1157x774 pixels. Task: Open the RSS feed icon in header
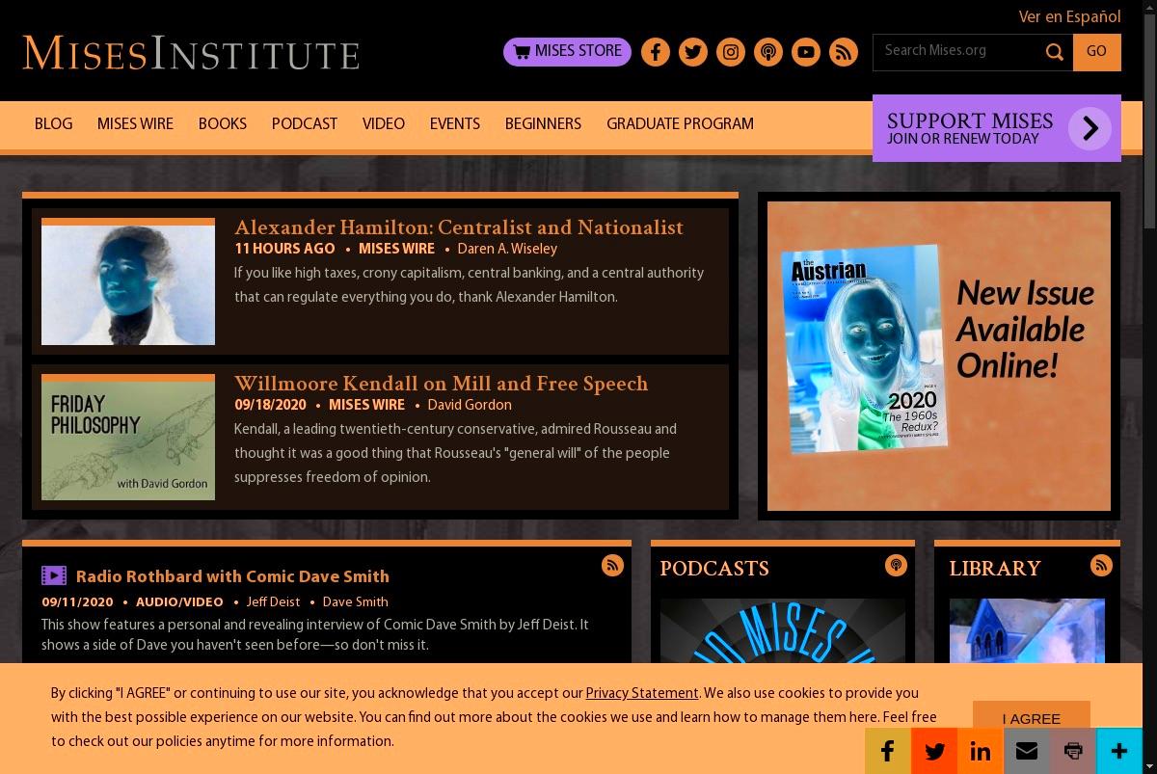click(844, 52)
